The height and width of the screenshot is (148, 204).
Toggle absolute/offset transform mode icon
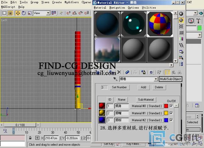tap(37, 138)
